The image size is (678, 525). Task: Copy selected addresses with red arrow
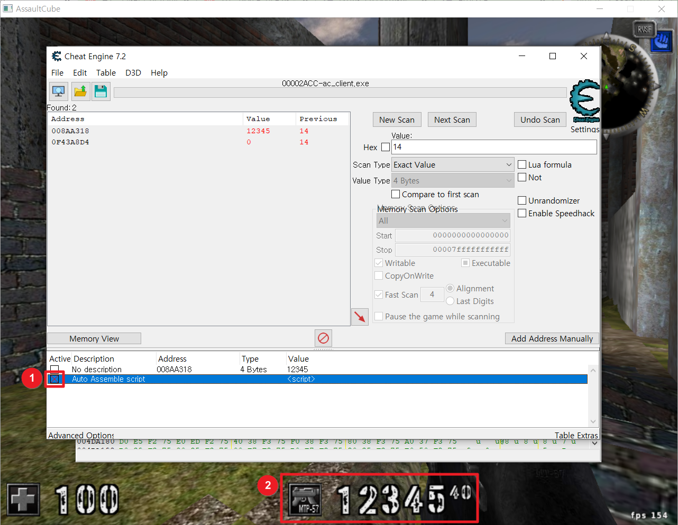coord(360,317)
